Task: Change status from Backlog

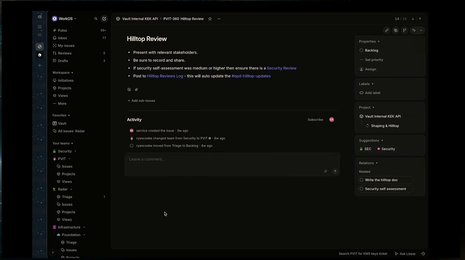Action: pyautogui.click(x=369, y=50)
